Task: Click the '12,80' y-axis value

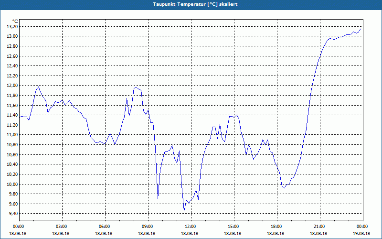Action: point(12,46)
